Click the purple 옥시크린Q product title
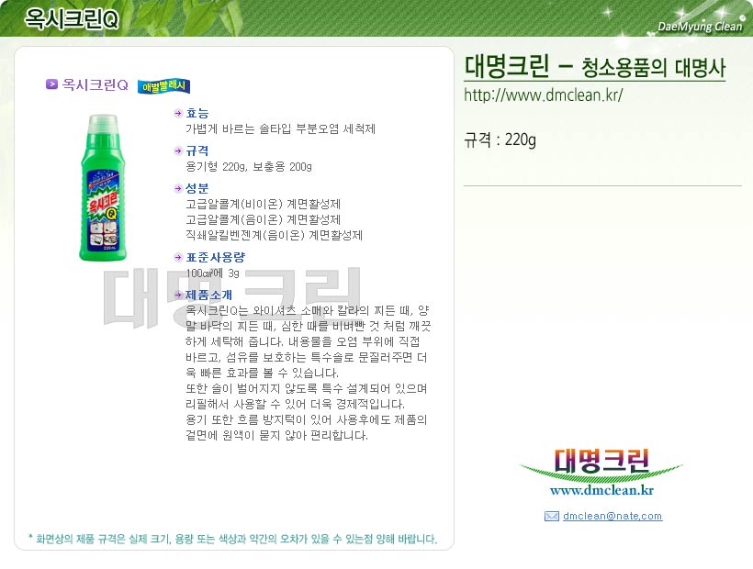The height and width of the screenshot is (569, 753). click(96, 85)
